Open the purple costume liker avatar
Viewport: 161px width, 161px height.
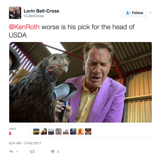pos(73,132)
